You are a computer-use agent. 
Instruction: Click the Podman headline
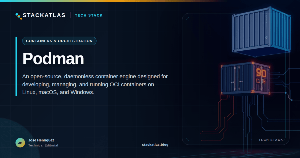[53, 59]
